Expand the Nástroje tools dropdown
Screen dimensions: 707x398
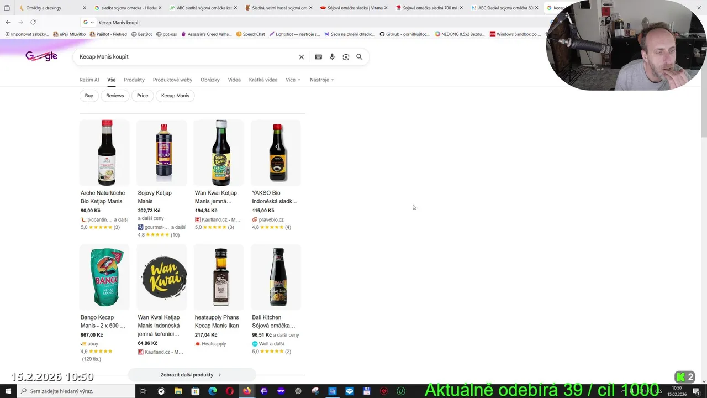coord(322,80)
